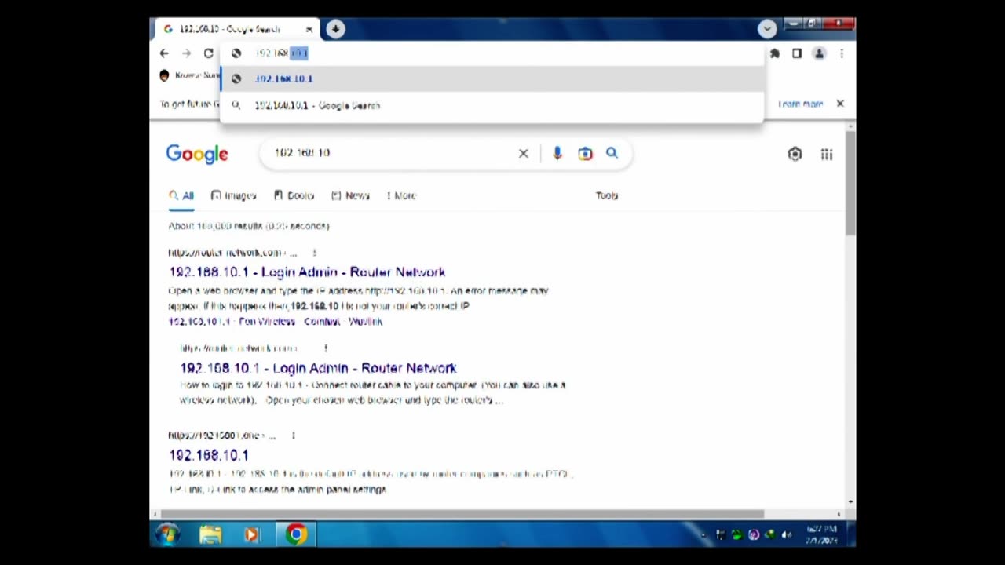
Task: Open File Explorer from the taskbar
Action: pos(210,535)
